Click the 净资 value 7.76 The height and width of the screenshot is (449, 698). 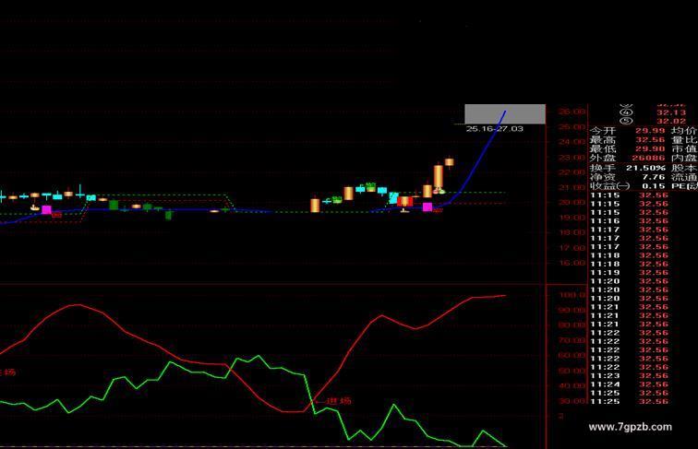click(653, 177)
